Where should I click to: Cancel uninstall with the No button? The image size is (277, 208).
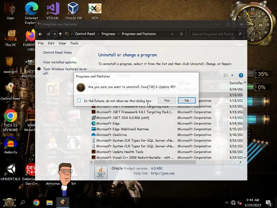pyautogui.click(x=187, y=100)
